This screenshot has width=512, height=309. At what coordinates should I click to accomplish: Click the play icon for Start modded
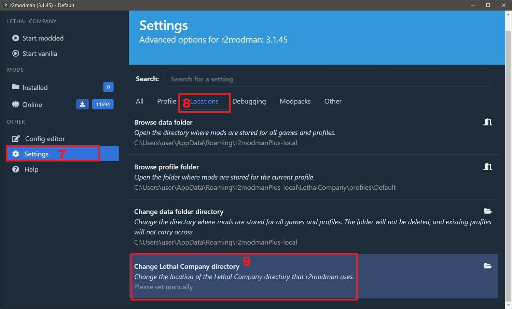pos(16,38)
